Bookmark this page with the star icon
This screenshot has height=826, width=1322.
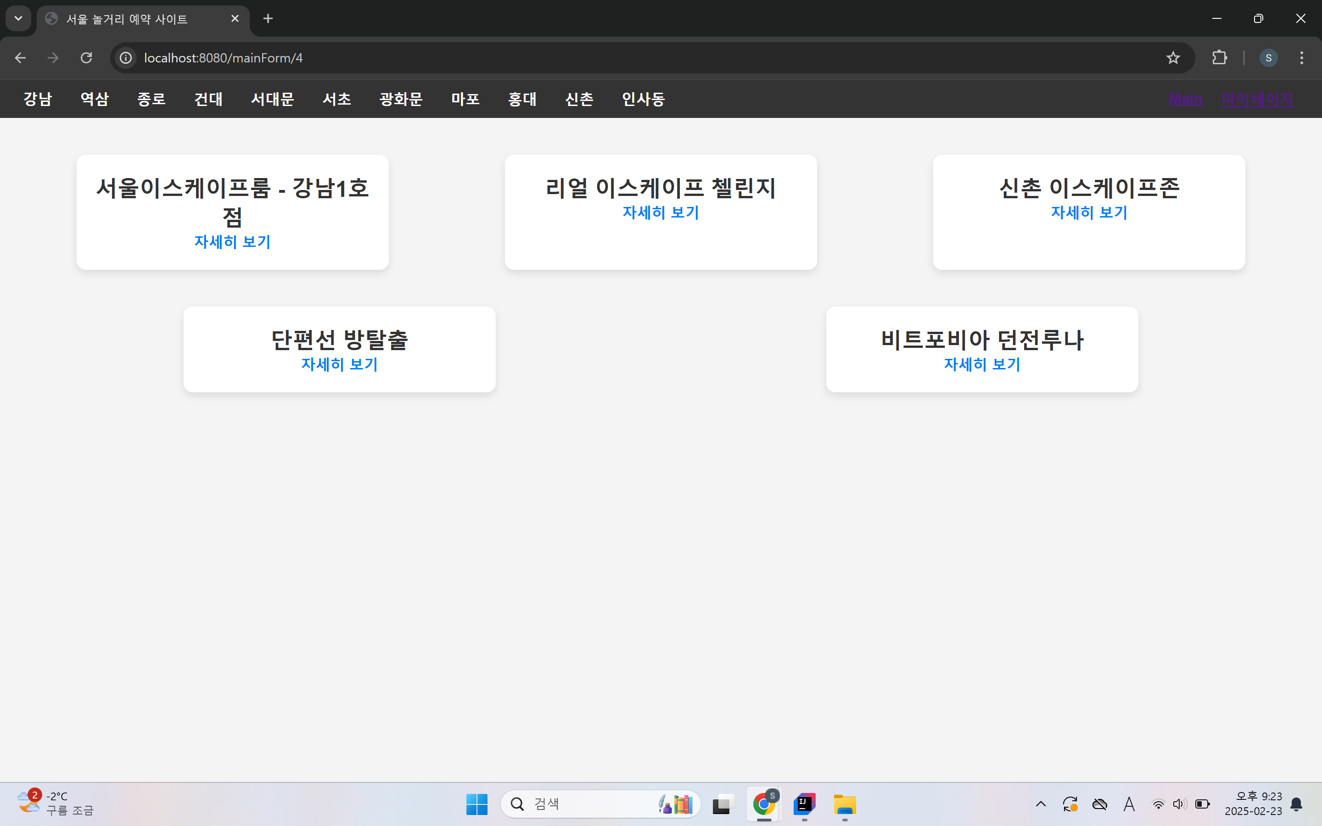click(x=1172, y=58)
